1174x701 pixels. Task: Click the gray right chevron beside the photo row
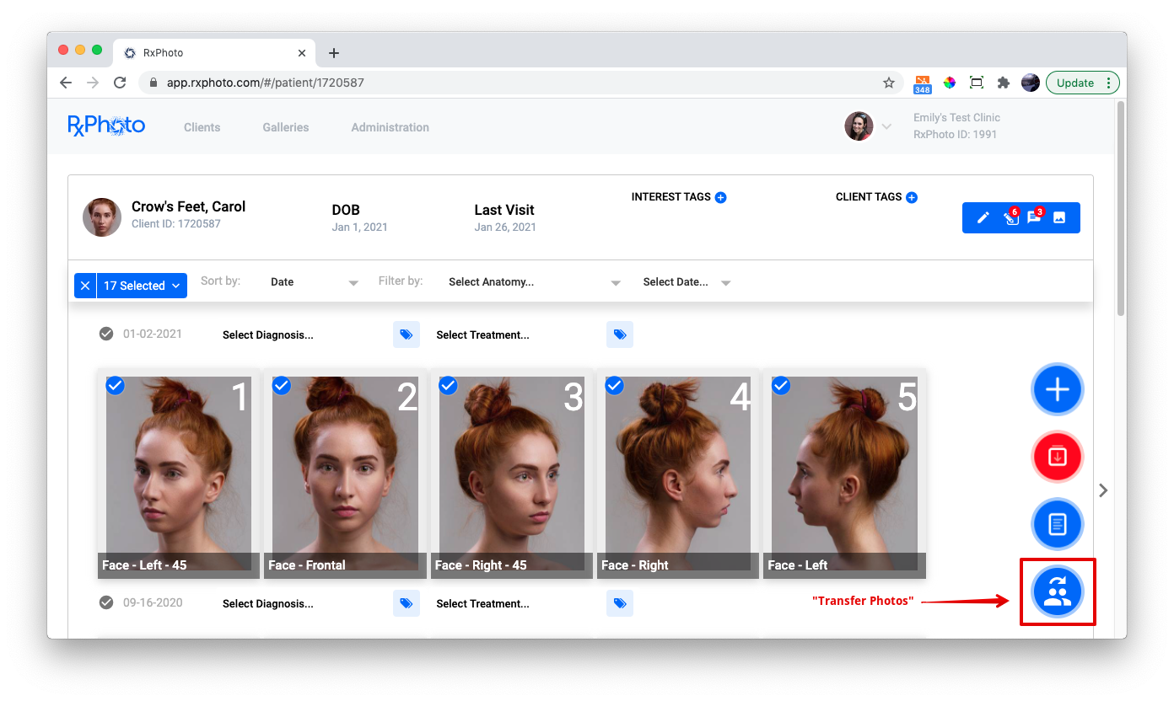click(x=1103, y=490)
